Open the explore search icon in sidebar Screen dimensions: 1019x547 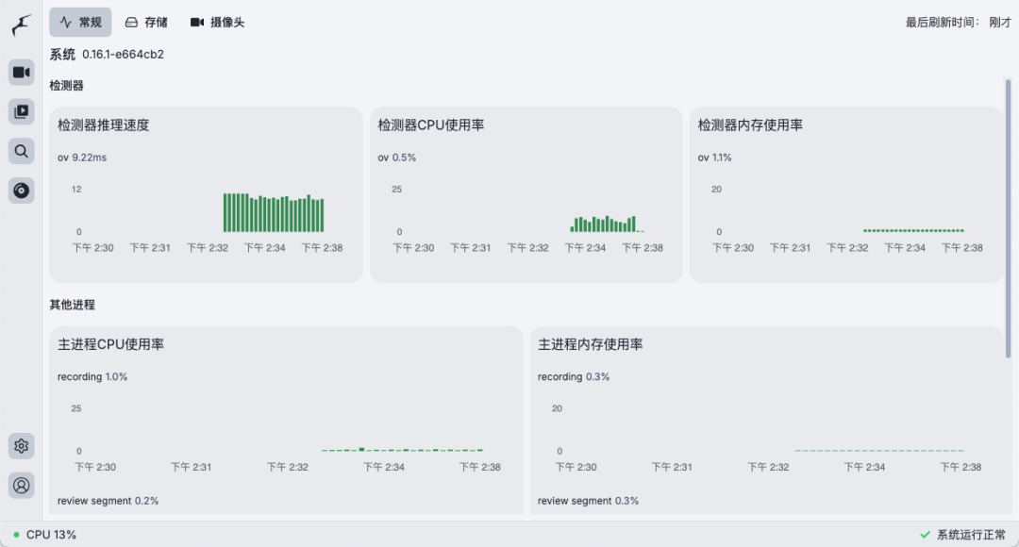22,151
